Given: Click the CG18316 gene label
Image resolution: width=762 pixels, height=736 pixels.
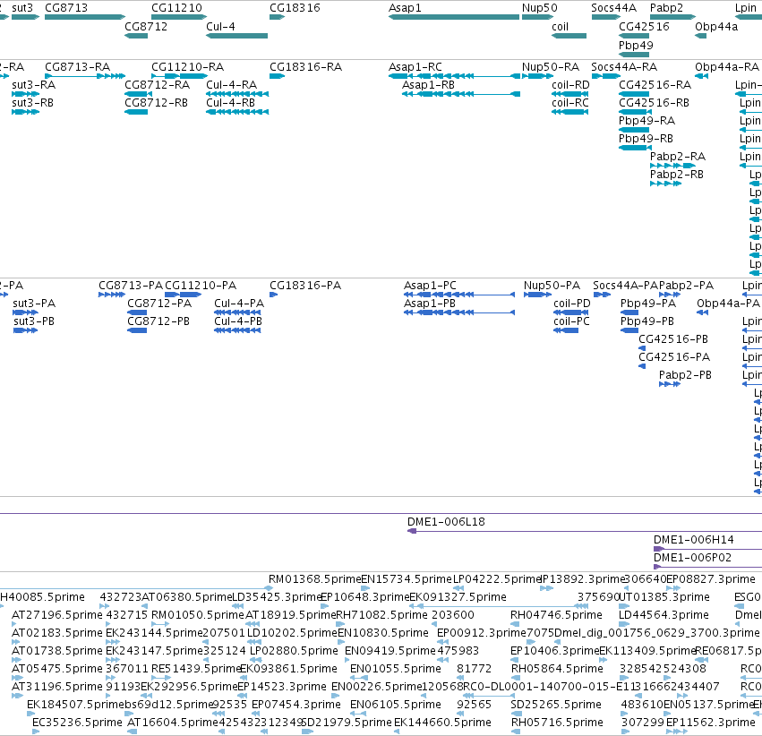Looking at the screenshot, I should click(295, 8).
